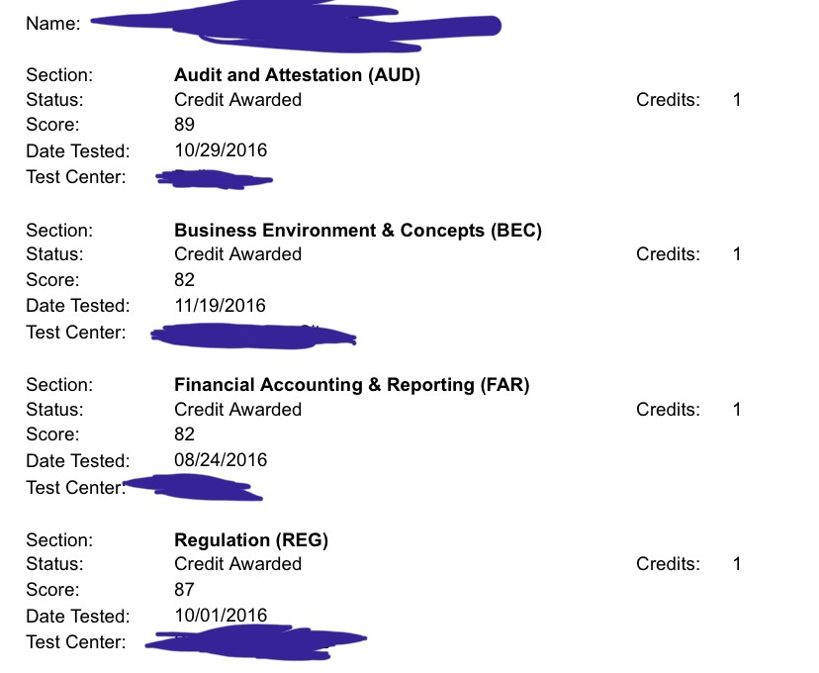Click the Name: label
This screenshot has height=673, width=819.
click(53, 24)
